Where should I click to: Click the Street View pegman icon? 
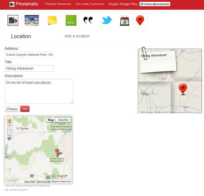(10, 121)
